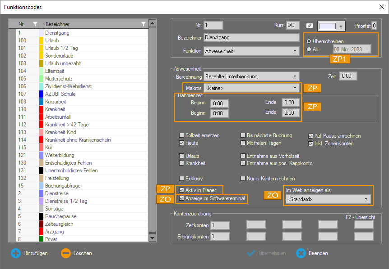Click the blue X Beenden icon
The width and height of the screenshot is (389, 269).
(301, 253)
